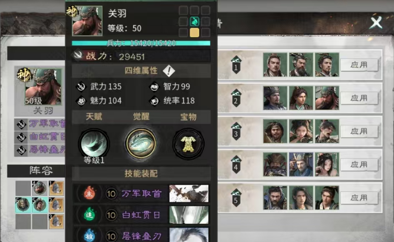The height and width of the screenshot is (242, 394).
Task: Select yellow formation grid cell
Action: coord(194,33)
